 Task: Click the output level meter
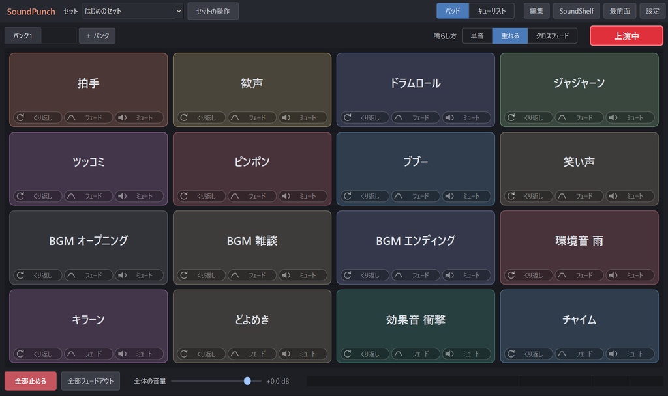click(485, 381)
